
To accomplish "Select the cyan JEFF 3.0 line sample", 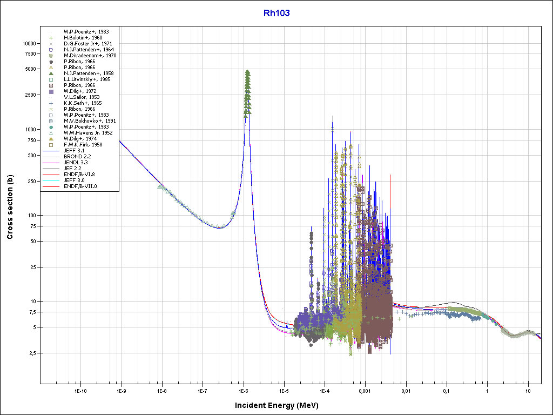I will point(50,180).
